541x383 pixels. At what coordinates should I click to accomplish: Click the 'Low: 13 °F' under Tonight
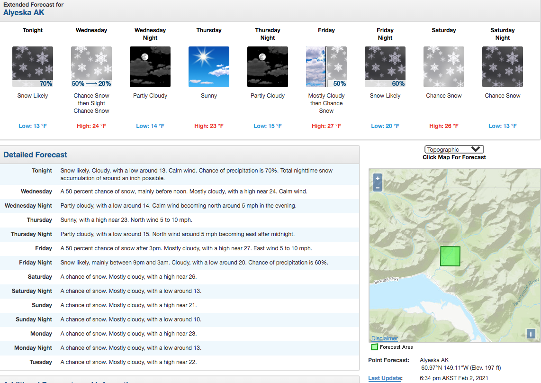pyautogui.click(x=33, y=126)
